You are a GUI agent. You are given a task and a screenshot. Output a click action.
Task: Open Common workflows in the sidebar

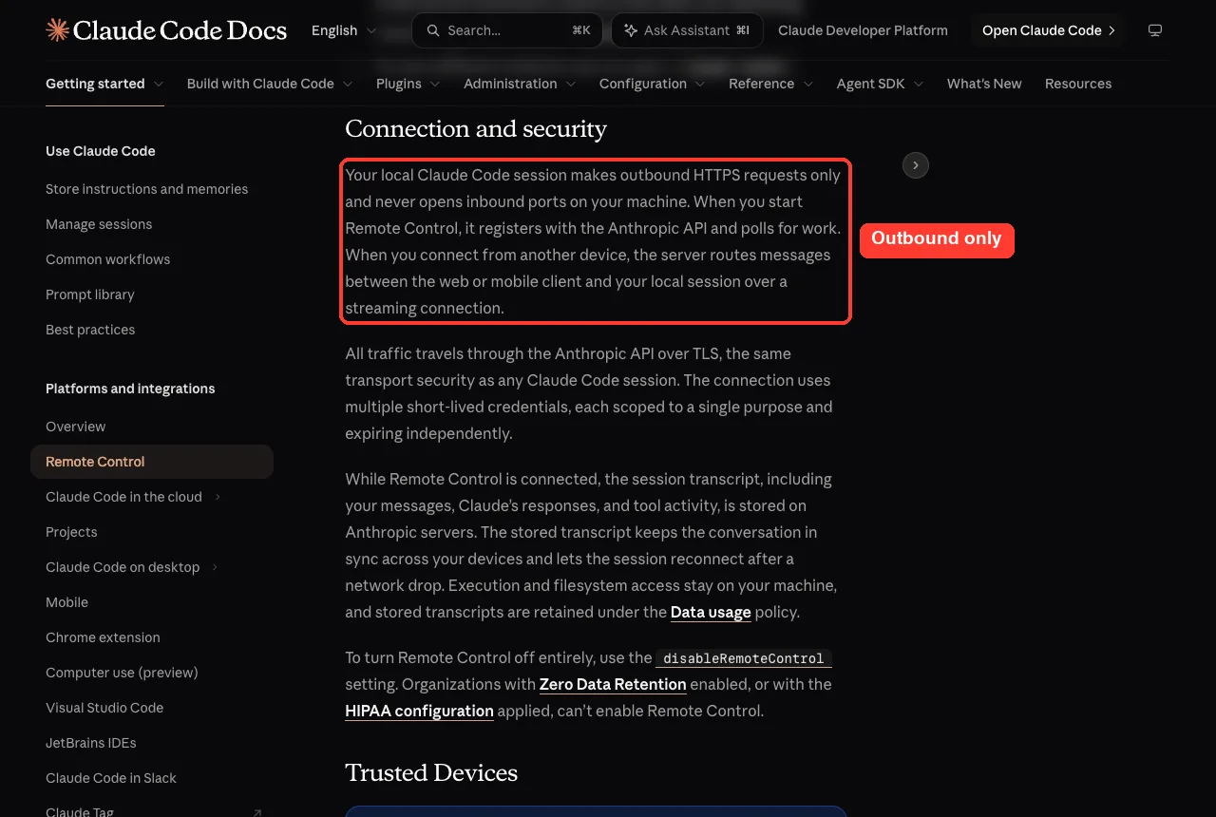click(108, 259)
